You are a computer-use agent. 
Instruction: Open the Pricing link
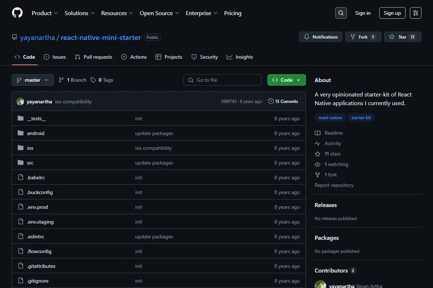coord(233,13)
